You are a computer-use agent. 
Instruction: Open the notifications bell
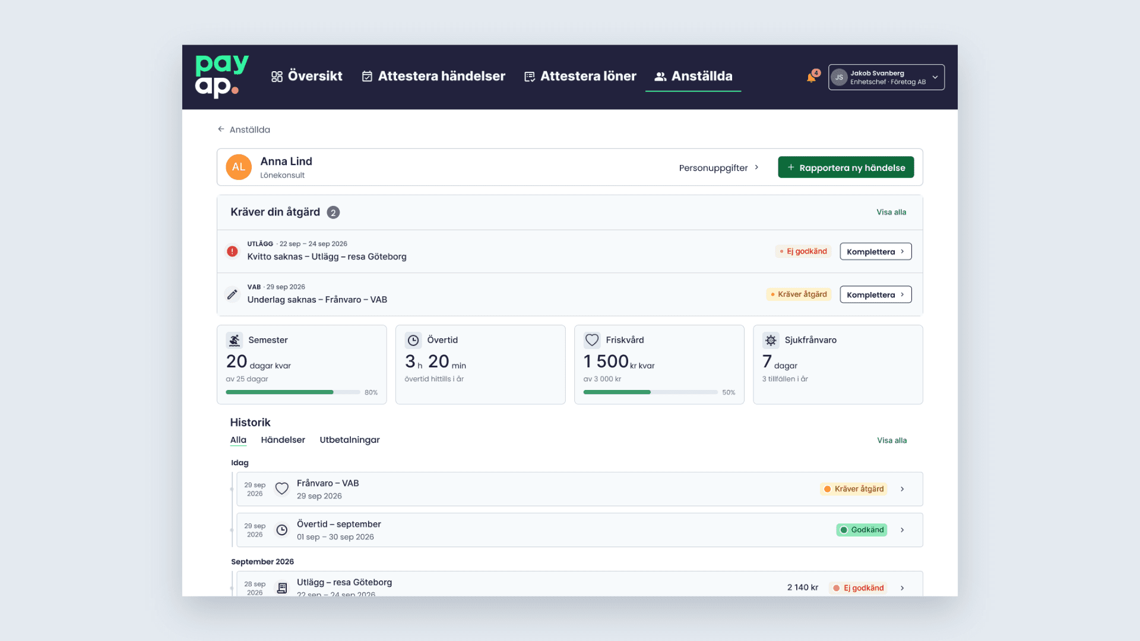point(812,77)
